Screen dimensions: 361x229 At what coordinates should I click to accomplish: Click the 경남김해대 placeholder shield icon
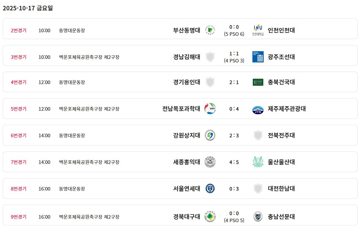[210, 57]
